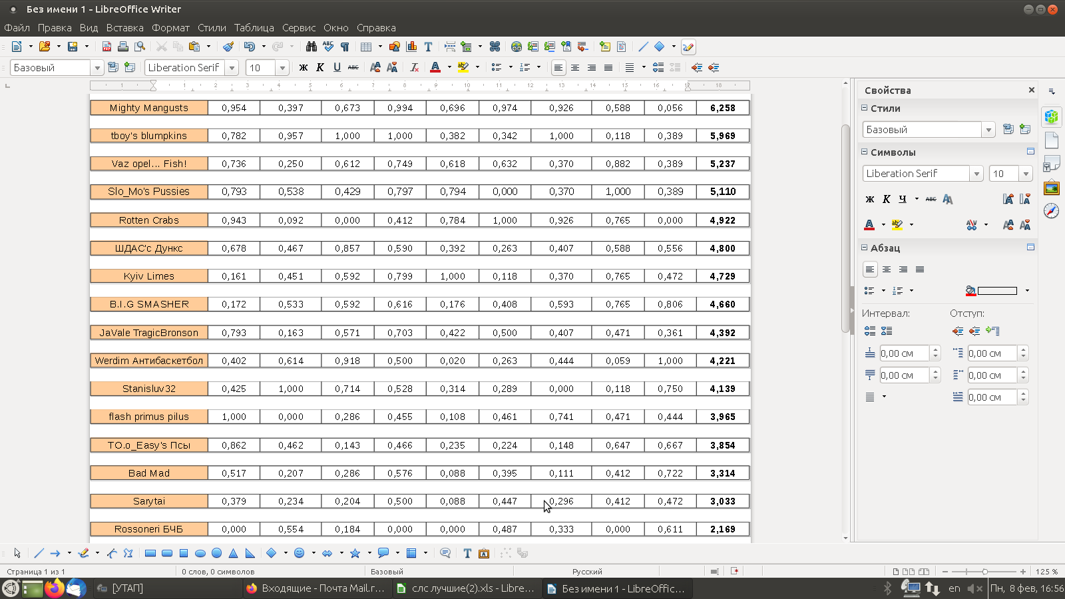Image resolution: width=1065 pixels, height=599 pixels.
Task: Toggle Show Draw Functions pencil icon
Action: (688, 47)
